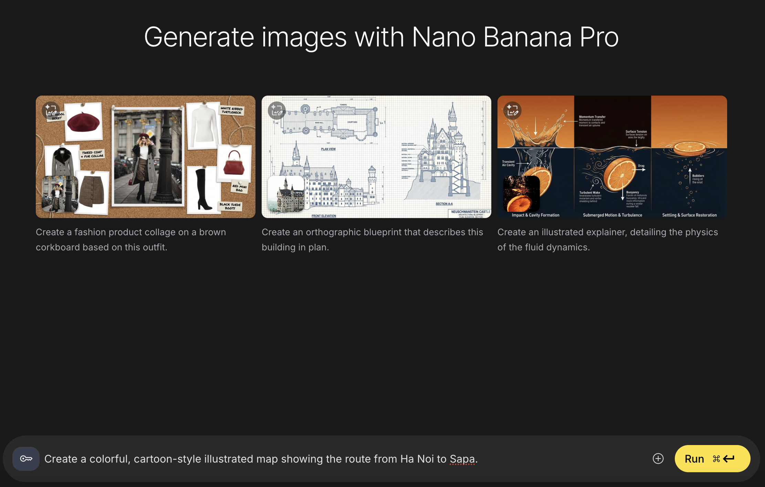Click the image-edit icon on fashion collage
This screenshot has width=765, height=487.
point(51,110)
